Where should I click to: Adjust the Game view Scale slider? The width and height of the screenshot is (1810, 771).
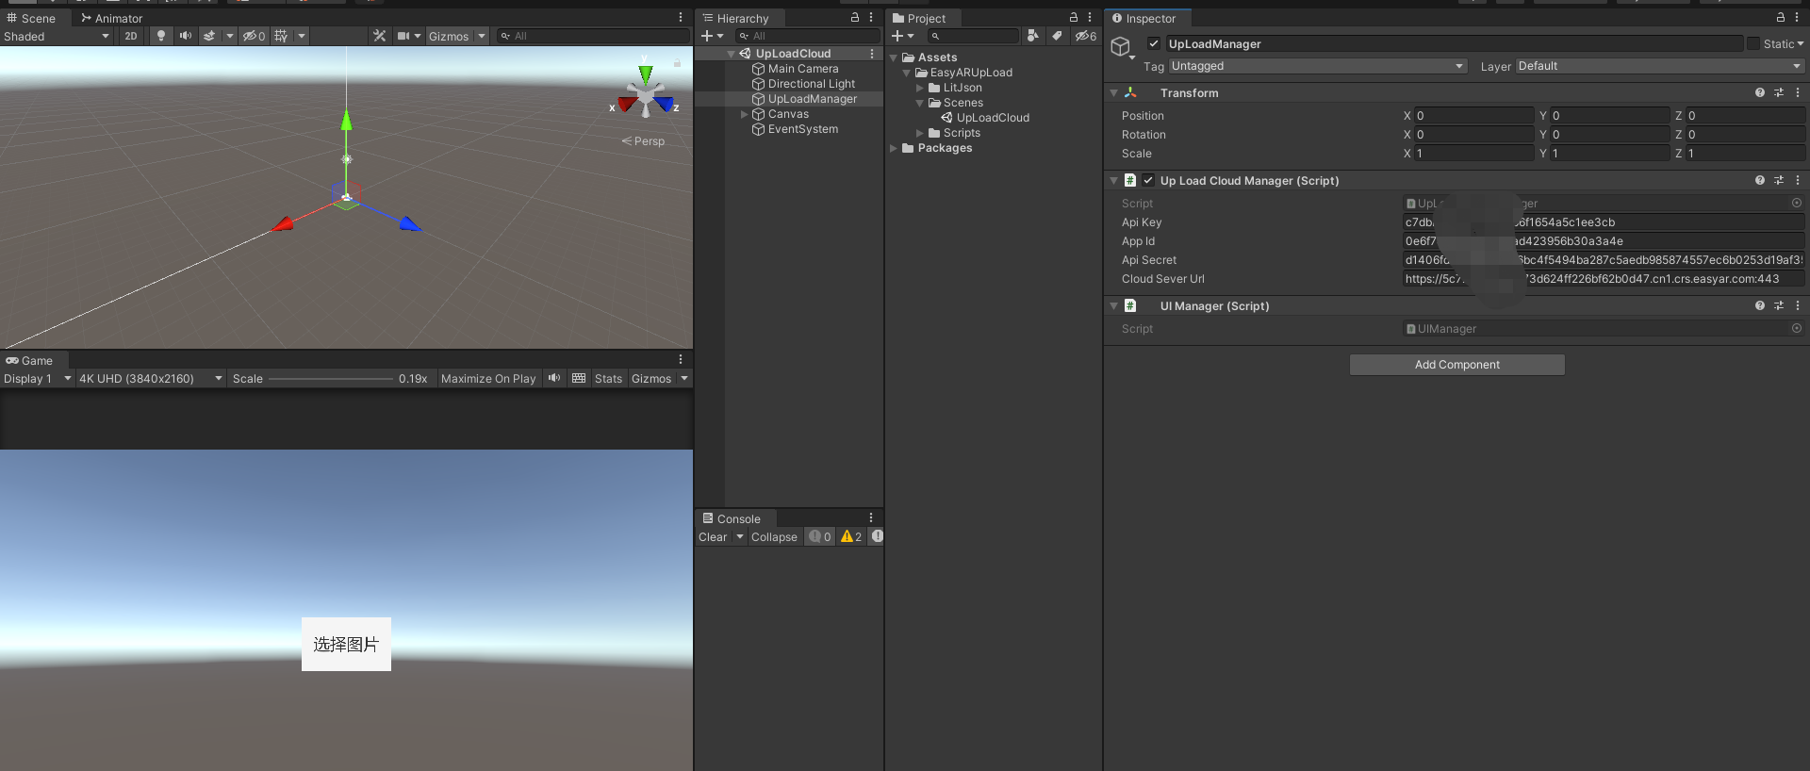click(x=330, y=378)
